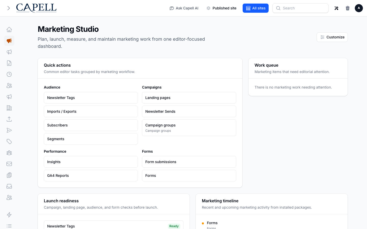The height and width of the screenshot is (229, 367).
Task: Select the orange Marketing Studio megaphone icon
Action: point(9,41)
